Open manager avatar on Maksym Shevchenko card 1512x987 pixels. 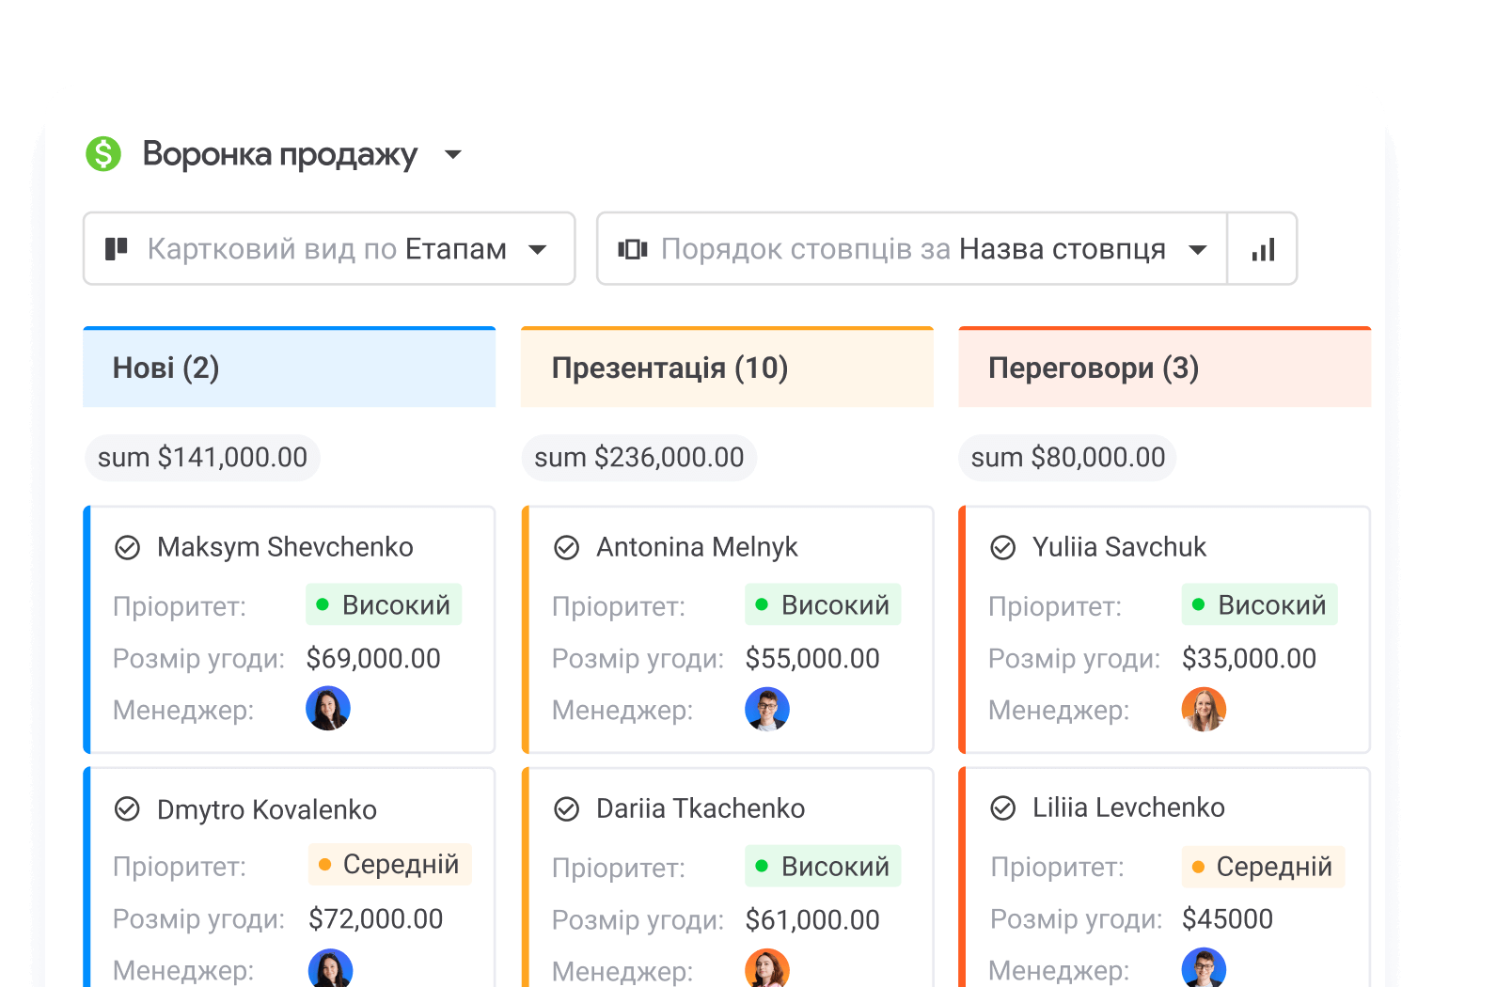[328, 709]
